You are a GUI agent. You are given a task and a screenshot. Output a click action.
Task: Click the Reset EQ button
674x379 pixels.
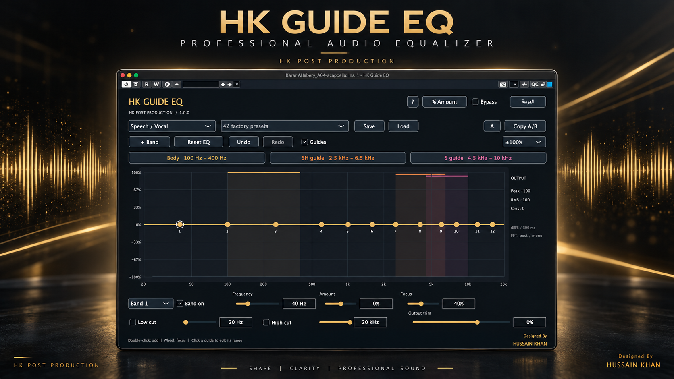pos(199,142)
